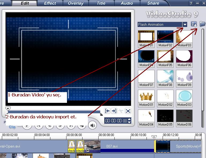Pick the MotionD05 thumbnail
The image size is (206, 158).
pyautogui.click(x=165, y=118)
